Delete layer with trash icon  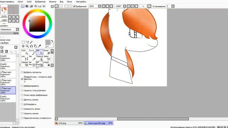coord(6,51)
